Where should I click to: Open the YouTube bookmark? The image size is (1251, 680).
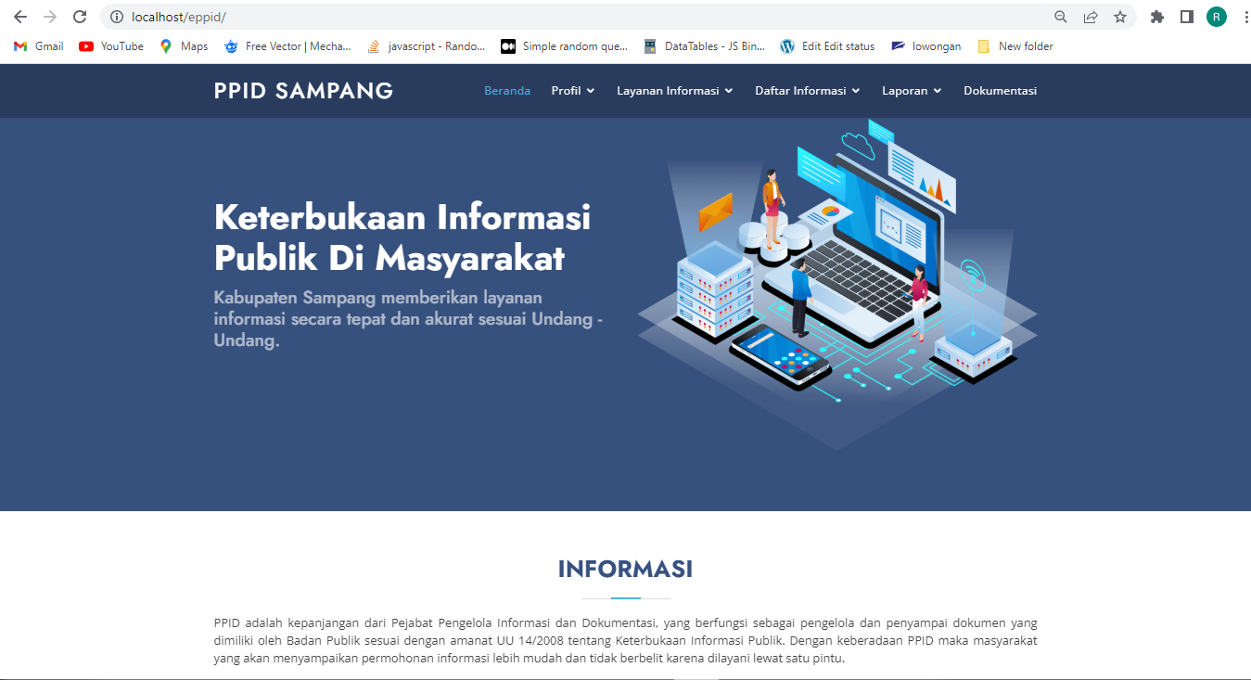coord(111,46)
